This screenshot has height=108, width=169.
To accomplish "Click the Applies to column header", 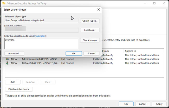I will [130, 51].
